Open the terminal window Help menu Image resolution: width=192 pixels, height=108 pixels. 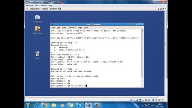86,28
